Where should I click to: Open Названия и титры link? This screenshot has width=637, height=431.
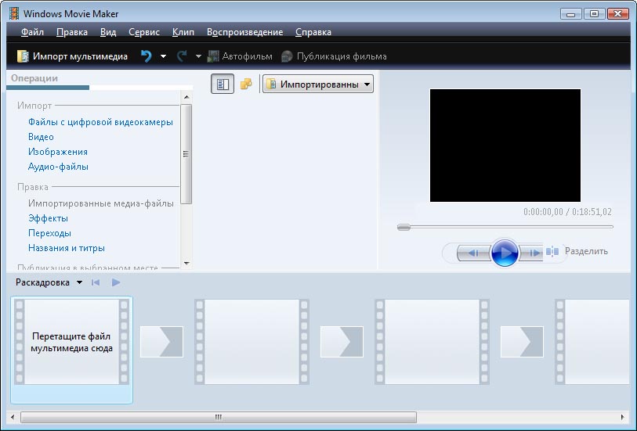[x=67, y=248]
